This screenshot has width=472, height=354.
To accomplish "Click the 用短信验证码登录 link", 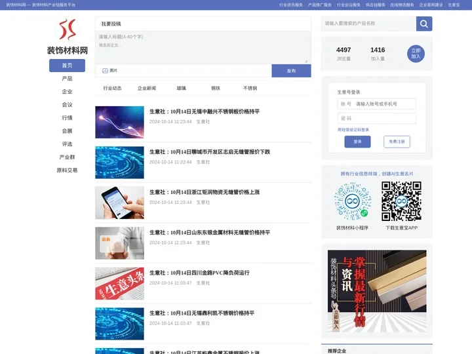I will [x=353, y=130].
